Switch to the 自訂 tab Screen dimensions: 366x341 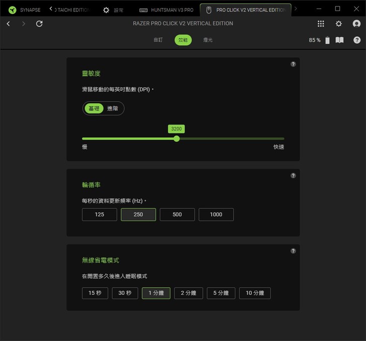[158, 40]
